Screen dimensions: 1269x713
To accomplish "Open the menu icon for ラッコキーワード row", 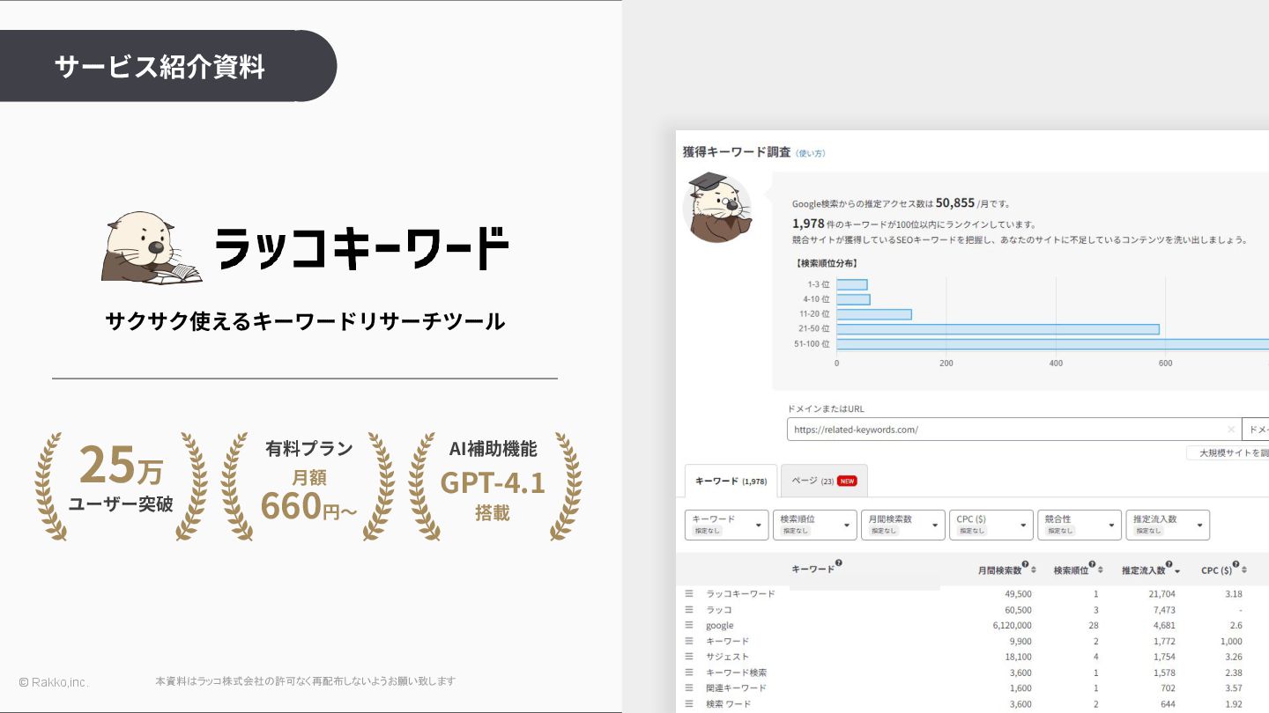I will click(x=690, y=594).
